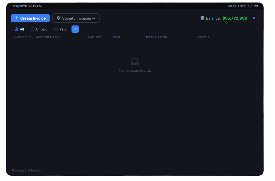Click the wallet icon beside Balance

tap(202, 18)
